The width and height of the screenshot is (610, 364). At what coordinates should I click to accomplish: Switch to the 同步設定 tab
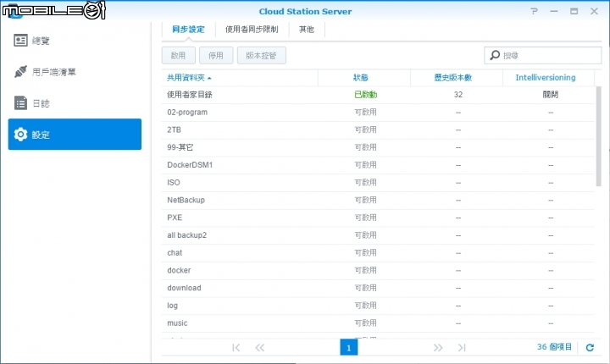(x=188, y=29)
